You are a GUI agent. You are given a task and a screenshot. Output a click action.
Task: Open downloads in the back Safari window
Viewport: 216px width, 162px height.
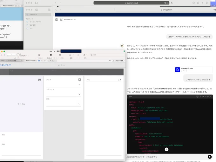tap(193, 3)
